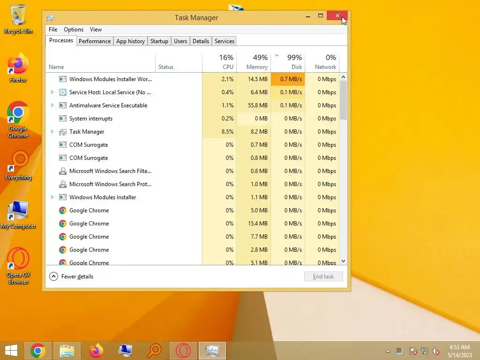Launch Firefox from the desktop shortcut
Image resolution: width=480 pixels, height=360 pixels.
(x=18, y=68)
